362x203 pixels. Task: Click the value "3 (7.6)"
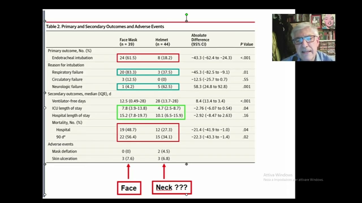(x=128, y=158)
